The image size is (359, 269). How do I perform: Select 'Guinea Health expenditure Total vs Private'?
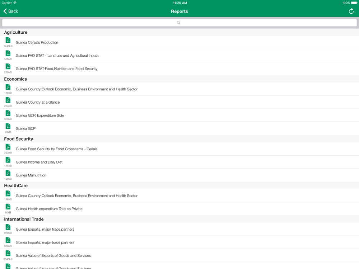(49, 209)
